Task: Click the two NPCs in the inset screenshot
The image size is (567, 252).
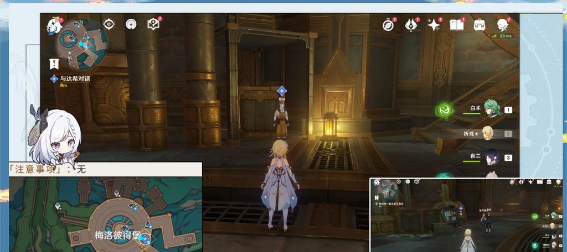Action: [486, 221]
